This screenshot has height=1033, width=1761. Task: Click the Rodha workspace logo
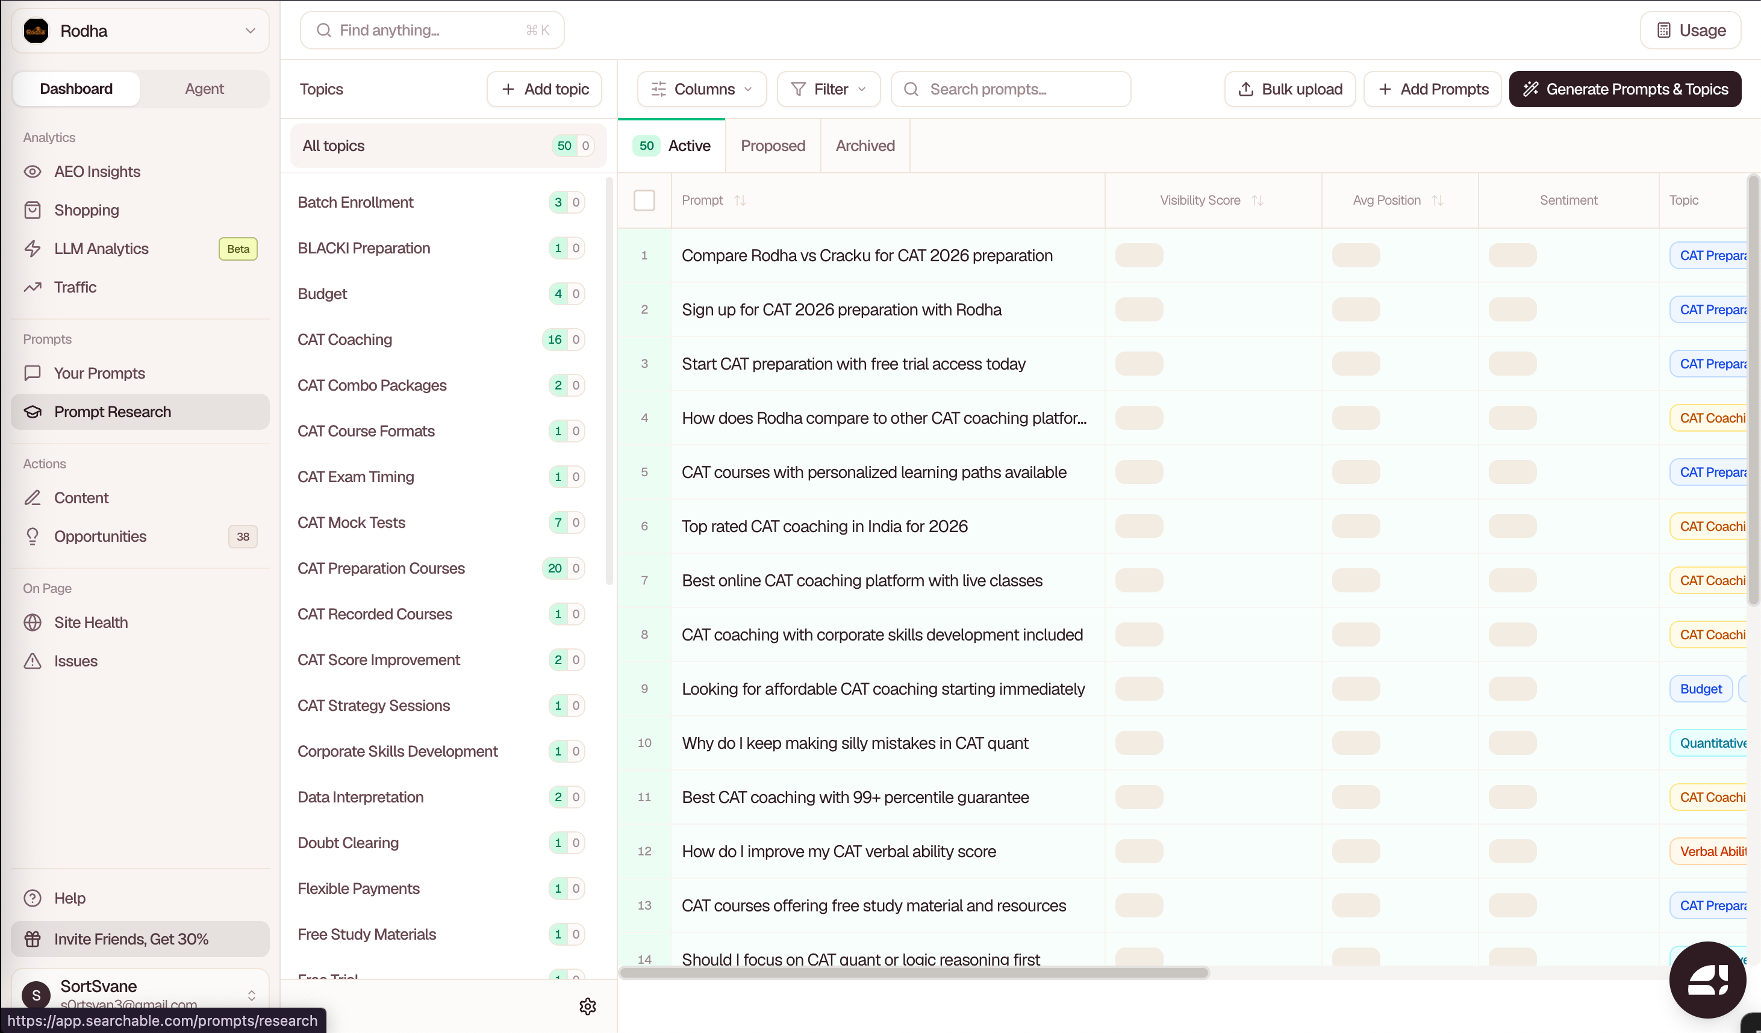pyautogui.click(x=36, y=31)
